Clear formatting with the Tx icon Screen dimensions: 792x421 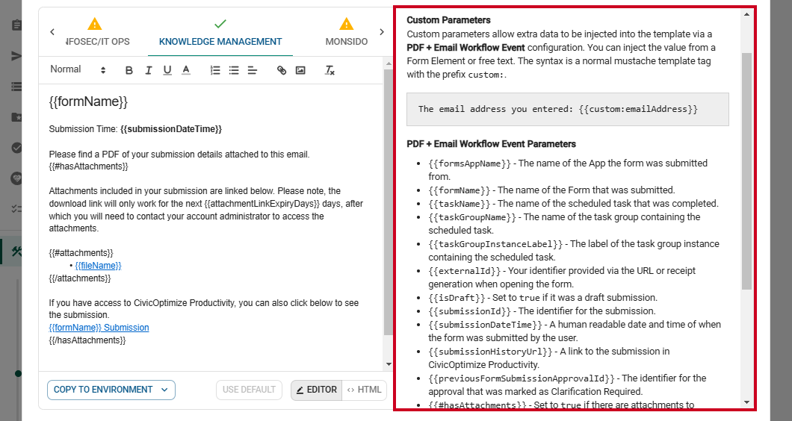[x=330, y=71]
